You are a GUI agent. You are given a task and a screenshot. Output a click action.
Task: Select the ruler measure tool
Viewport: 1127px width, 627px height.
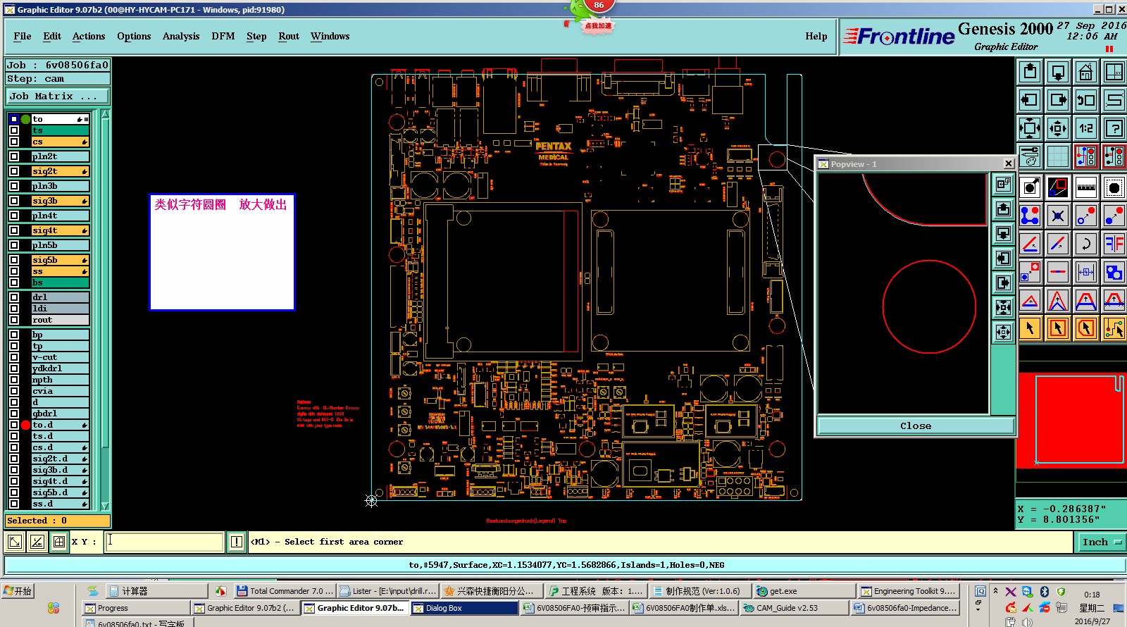[x=1086, y=187]
